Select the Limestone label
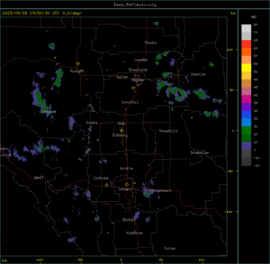Image resolution: width=270 pixels, height=264 pixels. (x=48, y=112)
